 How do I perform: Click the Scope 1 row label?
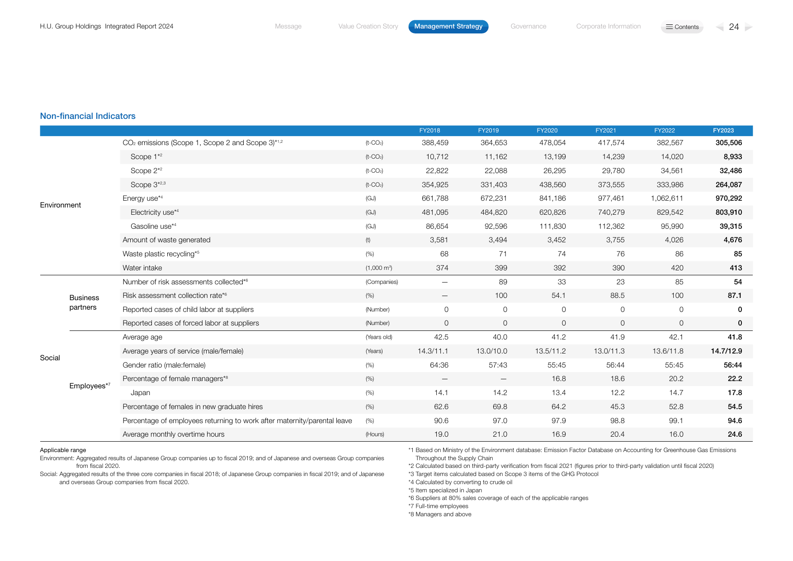(x=146, y=157)
